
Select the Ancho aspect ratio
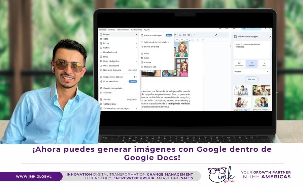(x=252, y=64)
